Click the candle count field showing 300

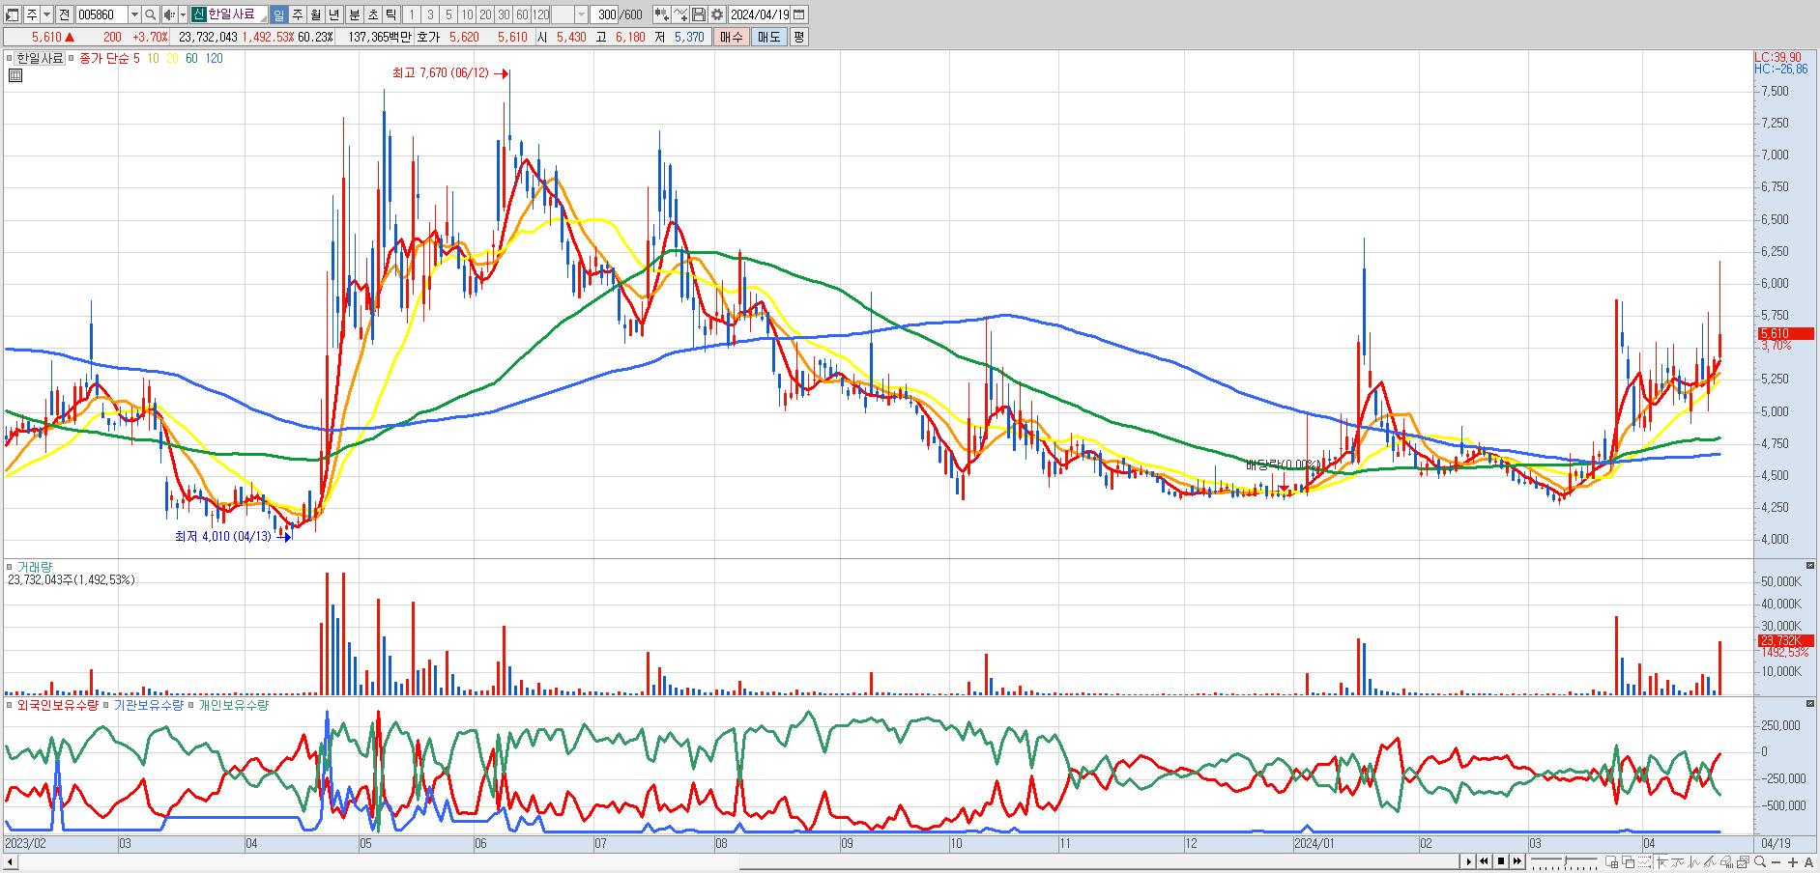click(x=606, y=14)
